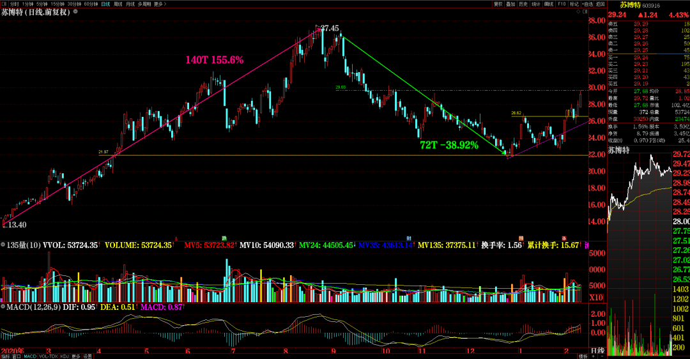
Task: Open the F10 company info
Action: click(562, 4)
